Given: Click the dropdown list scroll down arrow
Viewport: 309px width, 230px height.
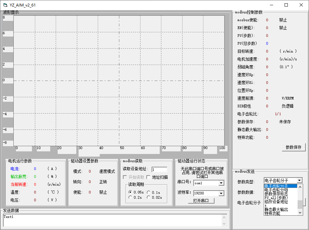Looking at the screenshot, I should click(300, 212).
